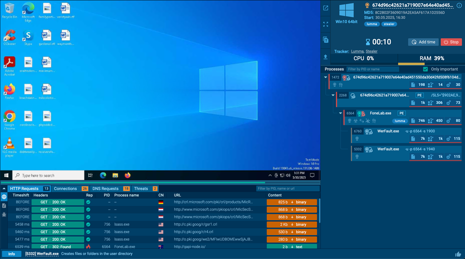Click the taskbar clock showing 1:31 PM
The width and height of the screenshot is (465, 259).
click(299, 175)
